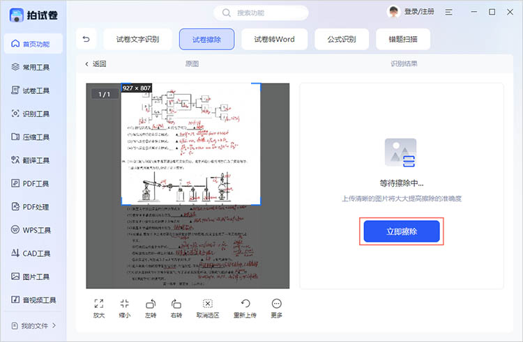Cancel selection with 取消选区 icon

(207, 304)
